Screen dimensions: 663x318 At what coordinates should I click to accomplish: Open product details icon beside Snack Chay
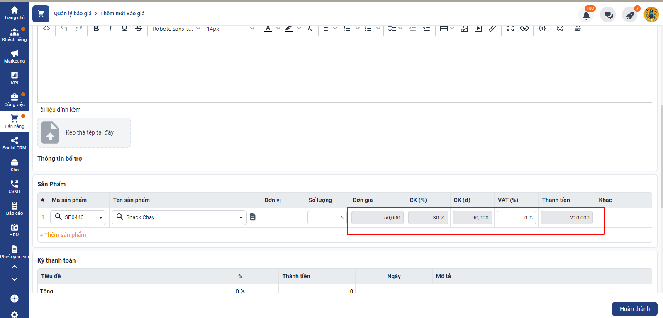coord(253,217)
